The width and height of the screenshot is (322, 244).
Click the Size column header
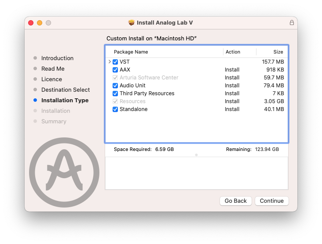(x=278, y=52)
